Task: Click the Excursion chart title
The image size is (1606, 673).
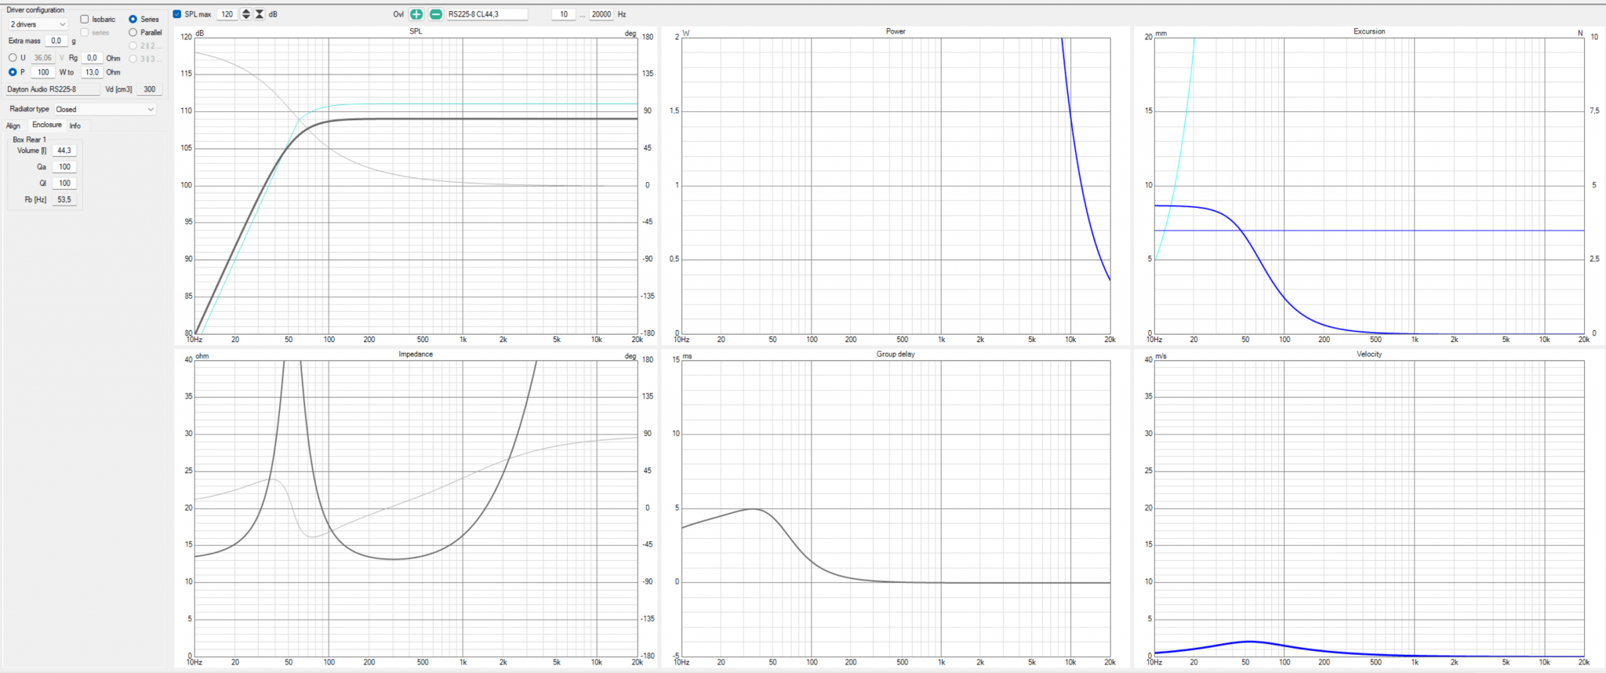Action: [x=1369, y=31]
